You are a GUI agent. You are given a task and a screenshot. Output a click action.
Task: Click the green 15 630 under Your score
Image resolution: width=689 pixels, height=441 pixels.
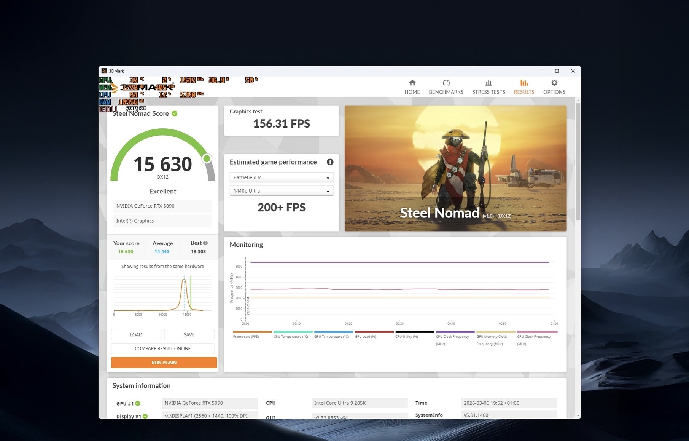(x=126, y=252)
